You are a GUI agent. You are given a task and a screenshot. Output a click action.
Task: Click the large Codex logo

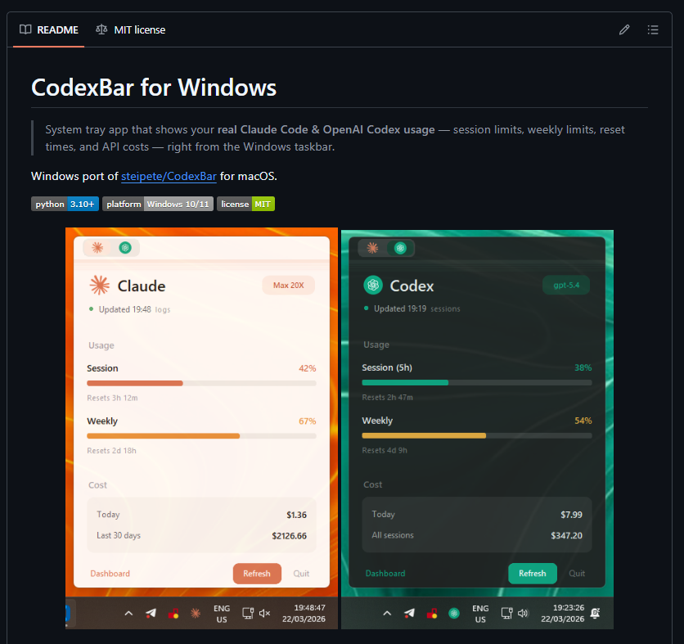[373, 286]
